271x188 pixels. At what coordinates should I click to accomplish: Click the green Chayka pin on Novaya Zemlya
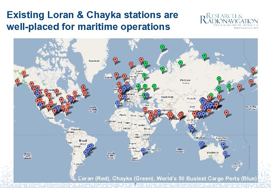162,48
